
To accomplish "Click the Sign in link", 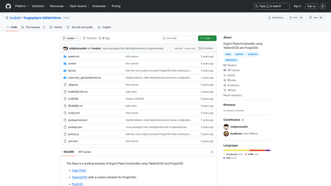I will 297,6.
